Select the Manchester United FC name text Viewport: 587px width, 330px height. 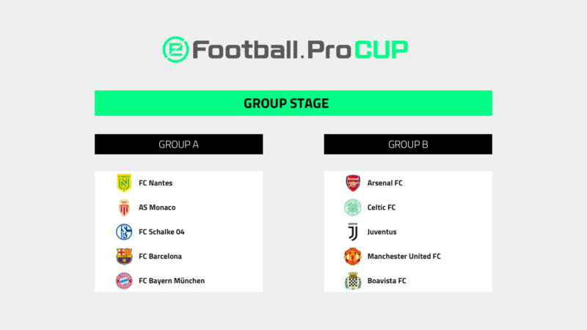tap(404, 257)
